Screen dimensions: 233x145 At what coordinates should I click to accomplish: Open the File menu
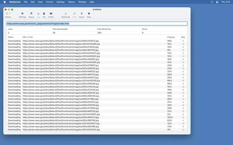(x=26, y=2)
